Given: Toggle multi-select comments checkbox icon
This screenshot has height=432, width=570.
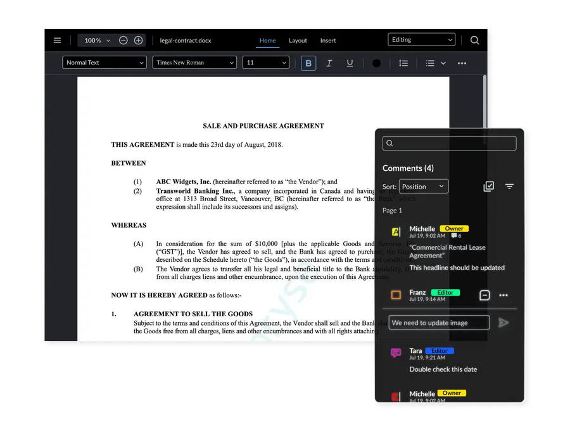Looking at the screenshot, I should [x=488, y=186].
